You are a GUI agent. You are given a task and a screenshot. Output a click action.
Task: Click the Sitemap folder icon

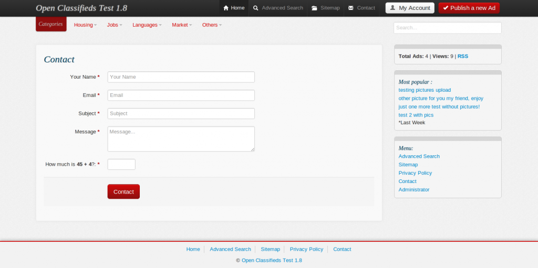pyautogui.click(x=314, y=8)
